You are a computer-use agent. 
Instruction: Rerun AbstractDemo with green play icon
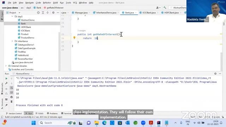[x=6, y=79]
